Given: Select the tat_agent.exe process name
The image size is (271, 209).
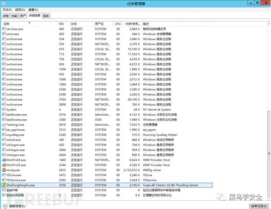Looking at the screenshot, I should point(16,130).
